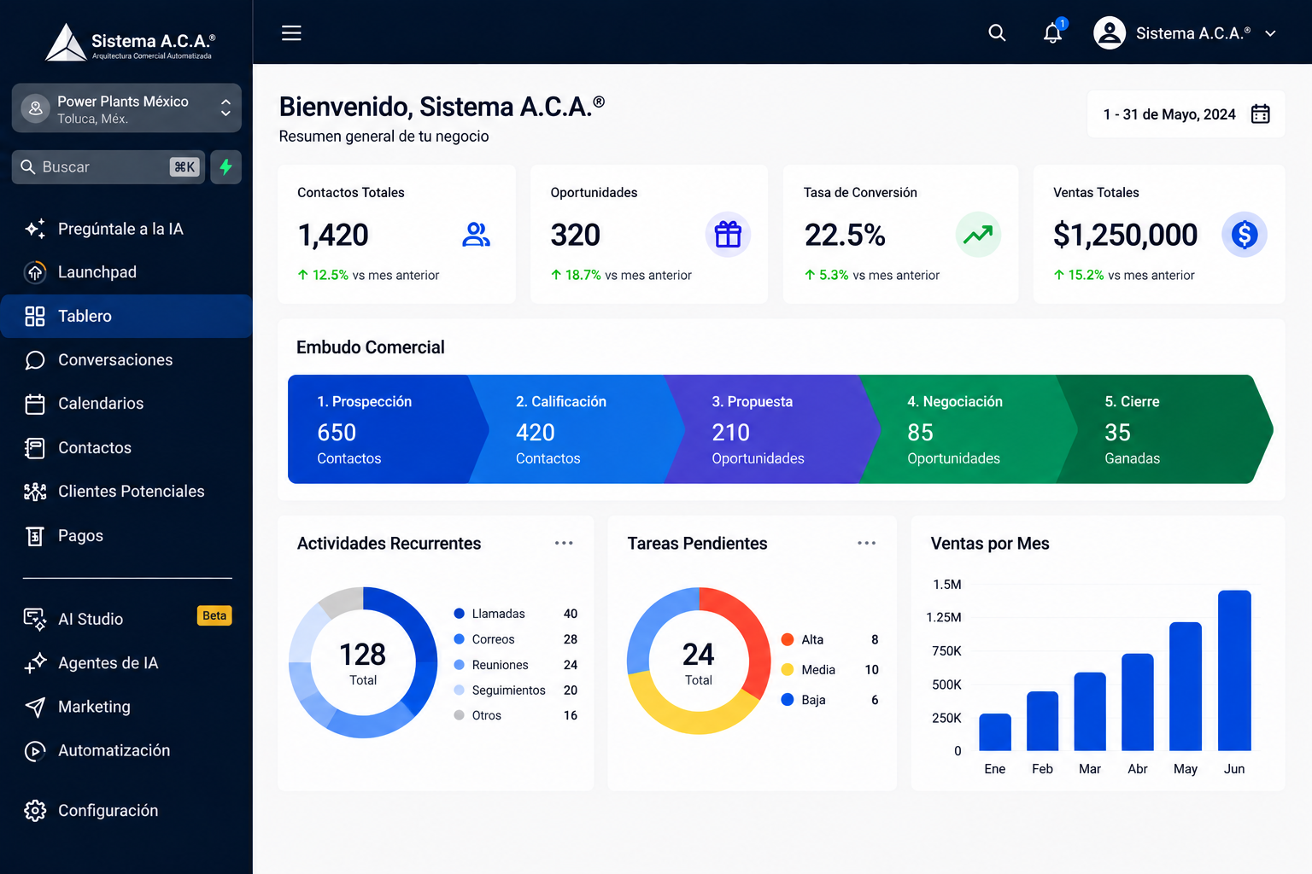Screen dimensions: 1312x874
Task: Open options for Tareas Pendientes
Action: [x=867, y=543]
